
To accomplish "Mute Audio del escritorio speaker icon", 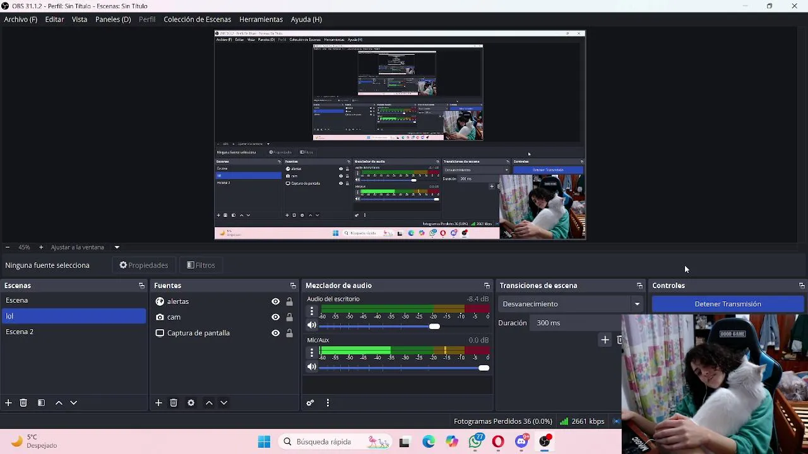I will (311, 325).
